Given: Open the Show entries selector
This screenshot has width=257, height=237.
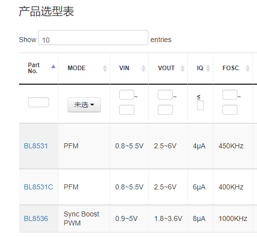Looking at the screenshot, I should [x=93, y=38].
